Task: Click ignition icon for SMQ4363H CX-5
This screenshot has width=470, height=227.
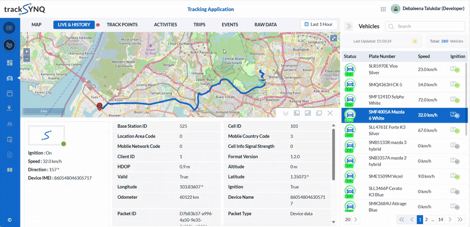Action: click(x=455, y=84)
